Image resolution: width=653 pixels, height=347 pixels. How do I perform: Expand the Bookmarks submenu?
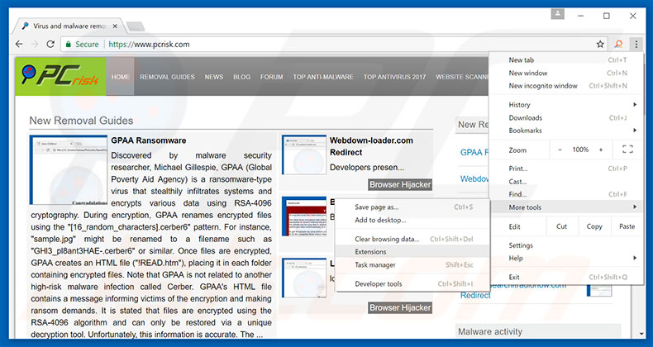pyautogui.click(x=567, y=131)
